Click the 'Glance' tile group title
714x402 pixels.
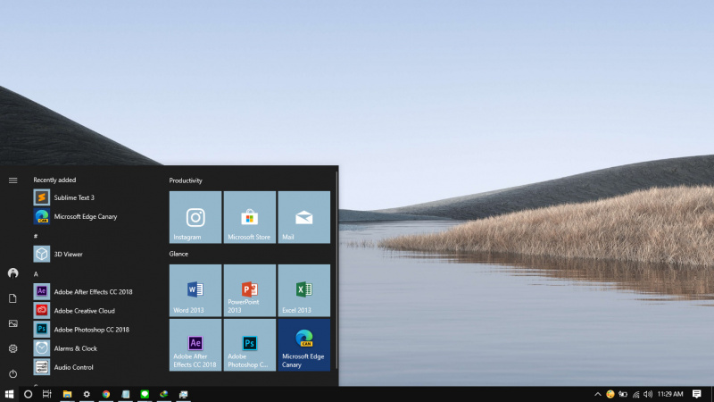[178, 254]
